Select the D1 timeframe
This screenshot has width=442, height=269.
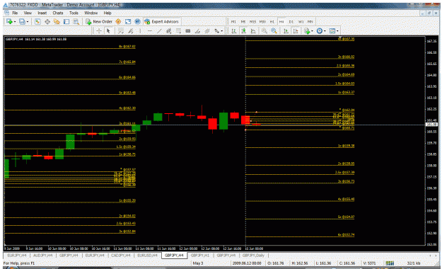[x=291, y=22]
